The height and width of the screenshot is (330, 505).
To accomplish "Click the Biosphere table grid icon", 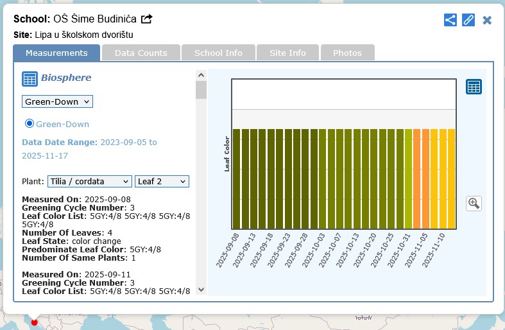I will [30, 79].
